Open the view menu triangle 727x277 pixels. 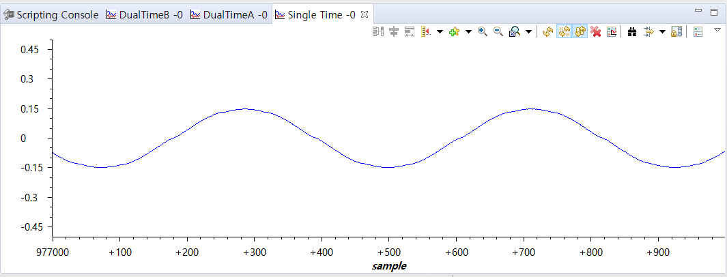point(717,29)
